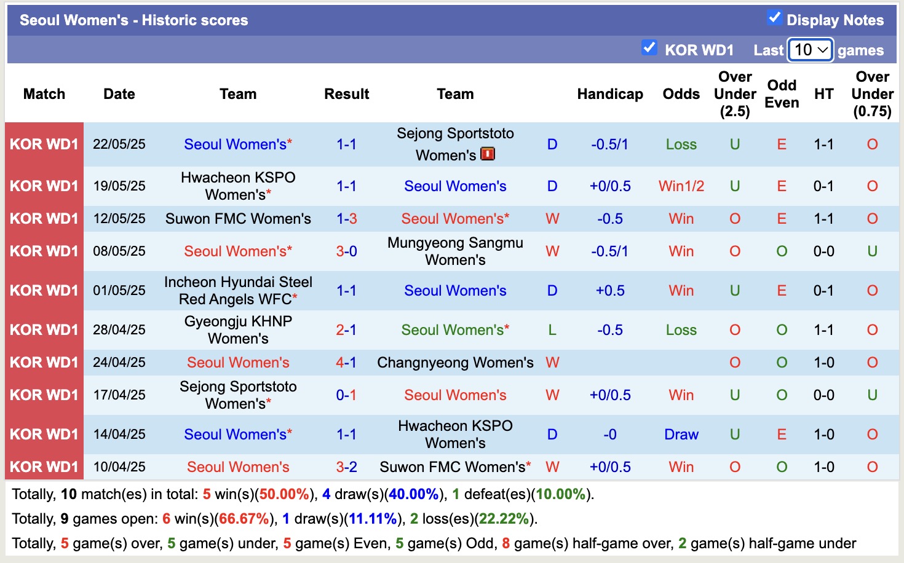Open Hwacheon KSPO Women's team link
The height and width of the screenshot is (563, 904).
[x=238, y=186]
